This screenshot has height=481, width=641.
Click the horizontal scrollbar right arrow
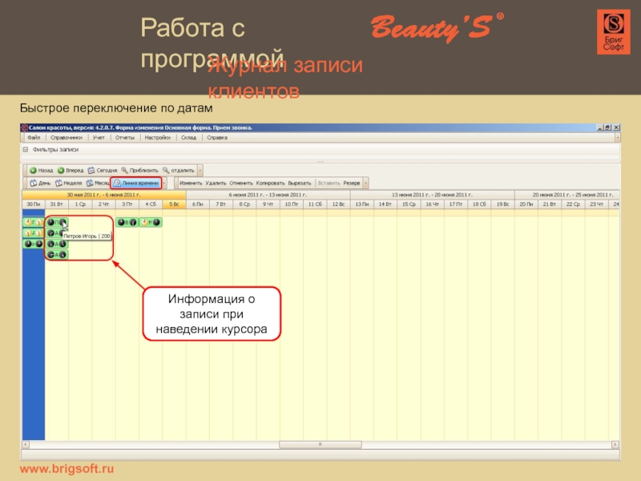tap(615, 444)
